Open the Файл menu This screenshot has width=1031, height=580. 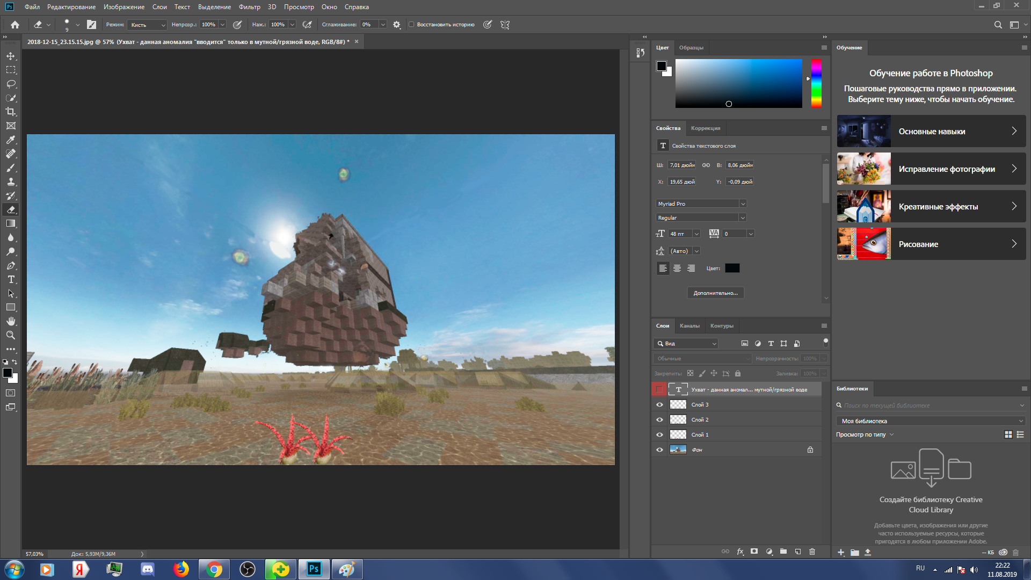point(32,7)
